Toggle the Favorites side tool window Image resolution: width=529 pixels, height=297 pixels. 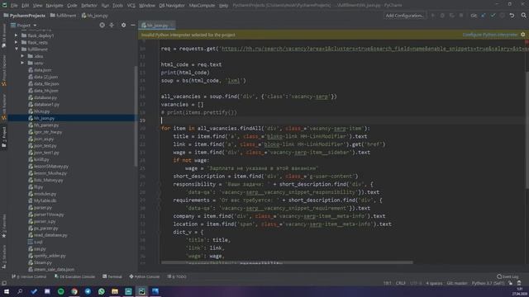(3, 225)
